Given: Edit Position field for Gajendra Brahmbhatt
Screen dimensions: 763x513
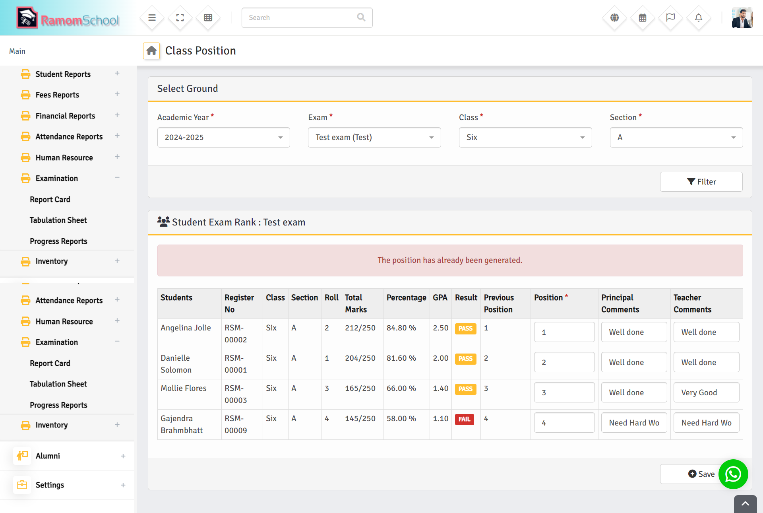Looking at the screenshot, I should 564,423.
